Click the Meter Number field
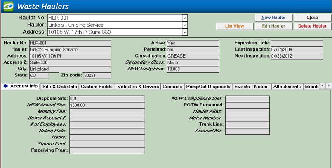This screenshot has width=332, height=168. 247,118
